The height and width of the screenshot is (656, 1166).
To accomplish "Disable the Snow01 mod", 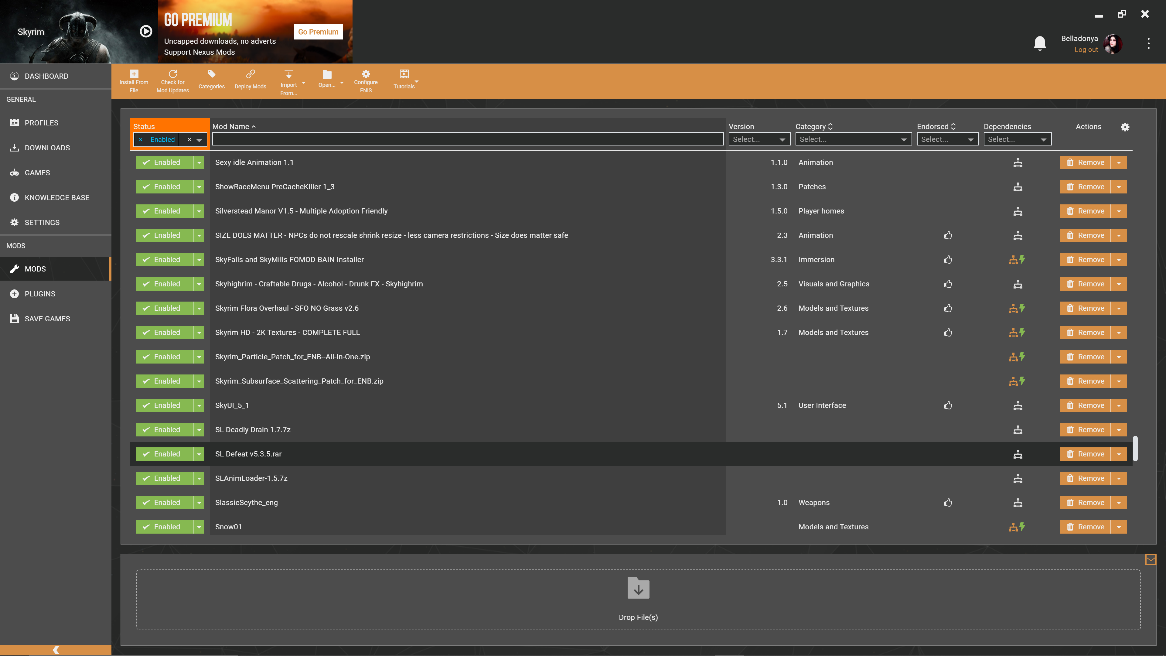I will (164, 527).
